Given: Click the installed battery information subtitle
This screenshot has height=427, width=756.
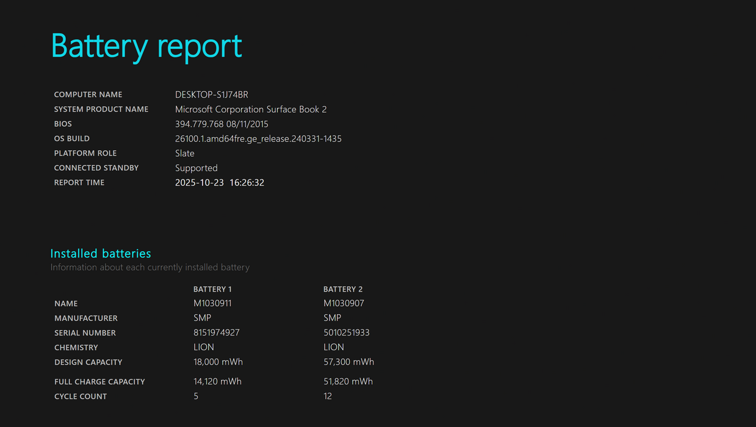Looking at the screenshot, I should pos(150,267).
